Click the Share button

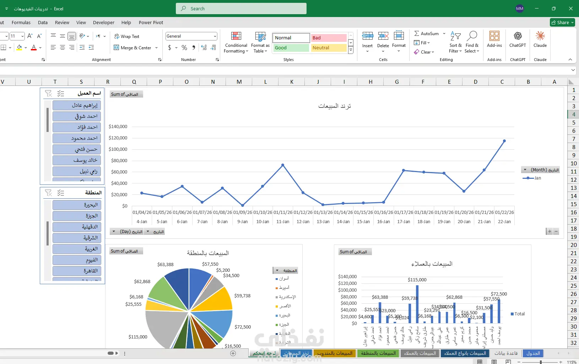click(563, 22)
